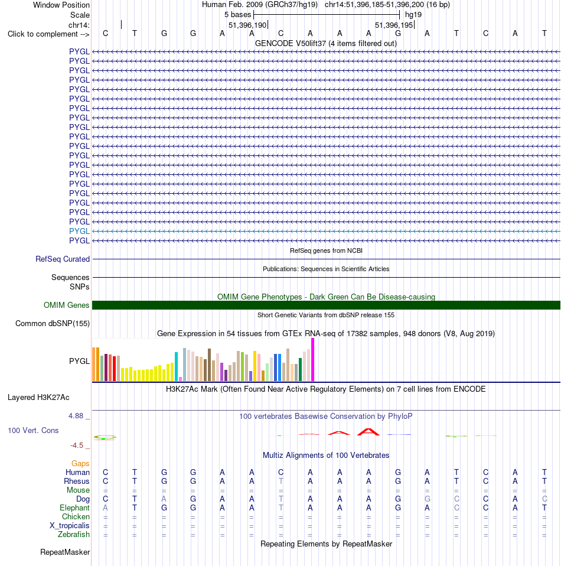Open the '100 Vert. Cons' track label
Viewport: 561px width, 566px height.
click(x=33, y=430)
